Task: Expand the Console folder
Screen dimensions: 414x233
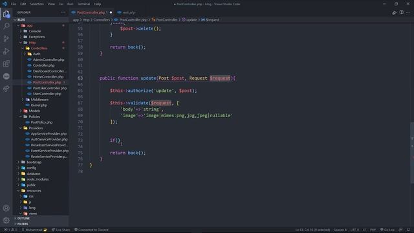Action: pyautogui.click(x=41, y=31)
